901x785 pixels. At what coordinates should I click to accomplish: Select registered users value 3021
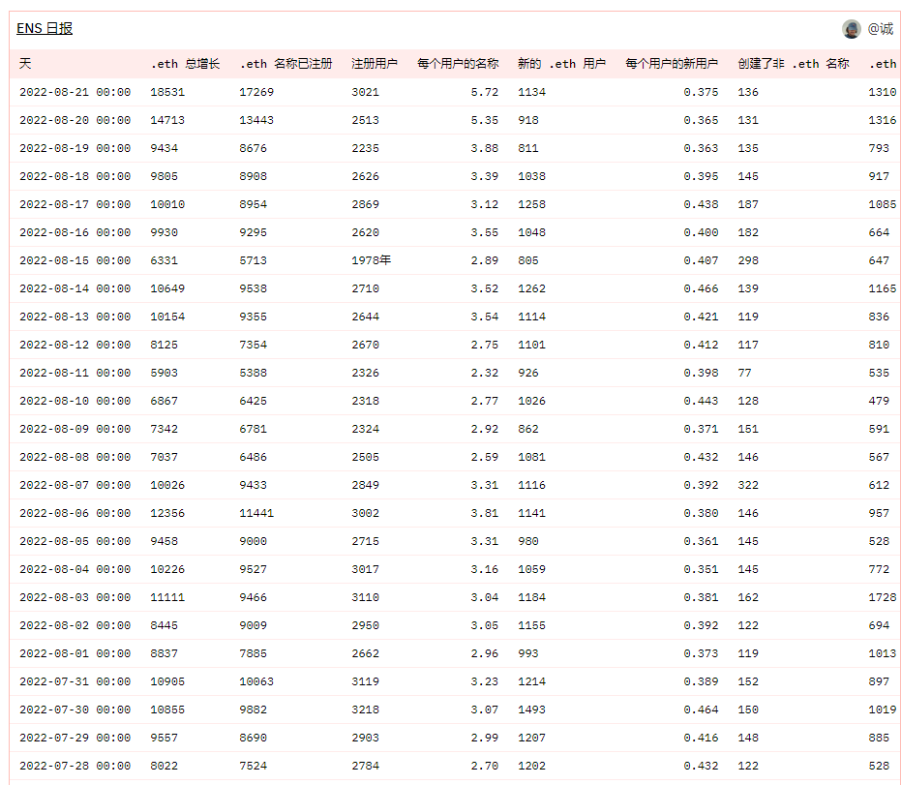366,92
